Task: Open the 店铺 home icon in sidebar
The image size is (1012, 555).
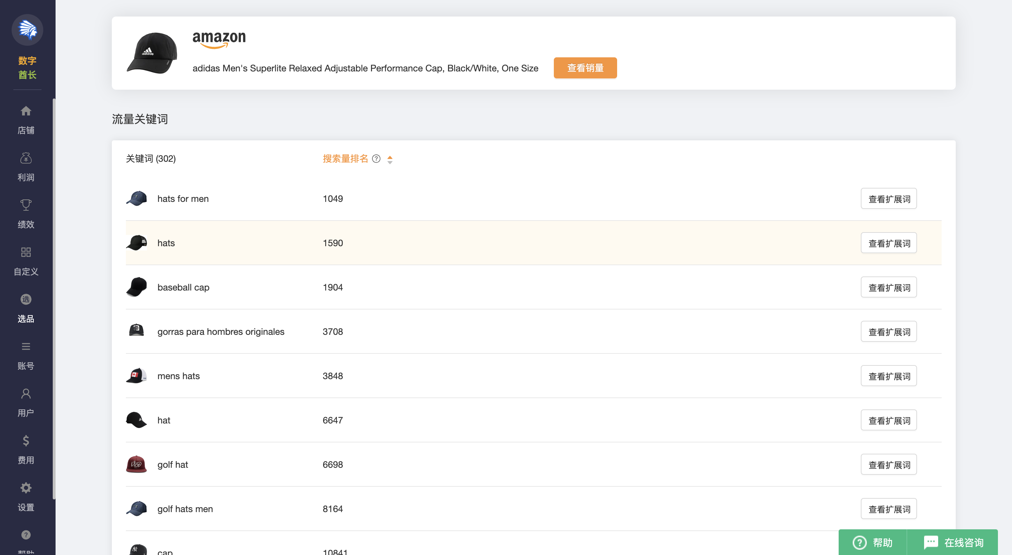Action: 26,111
